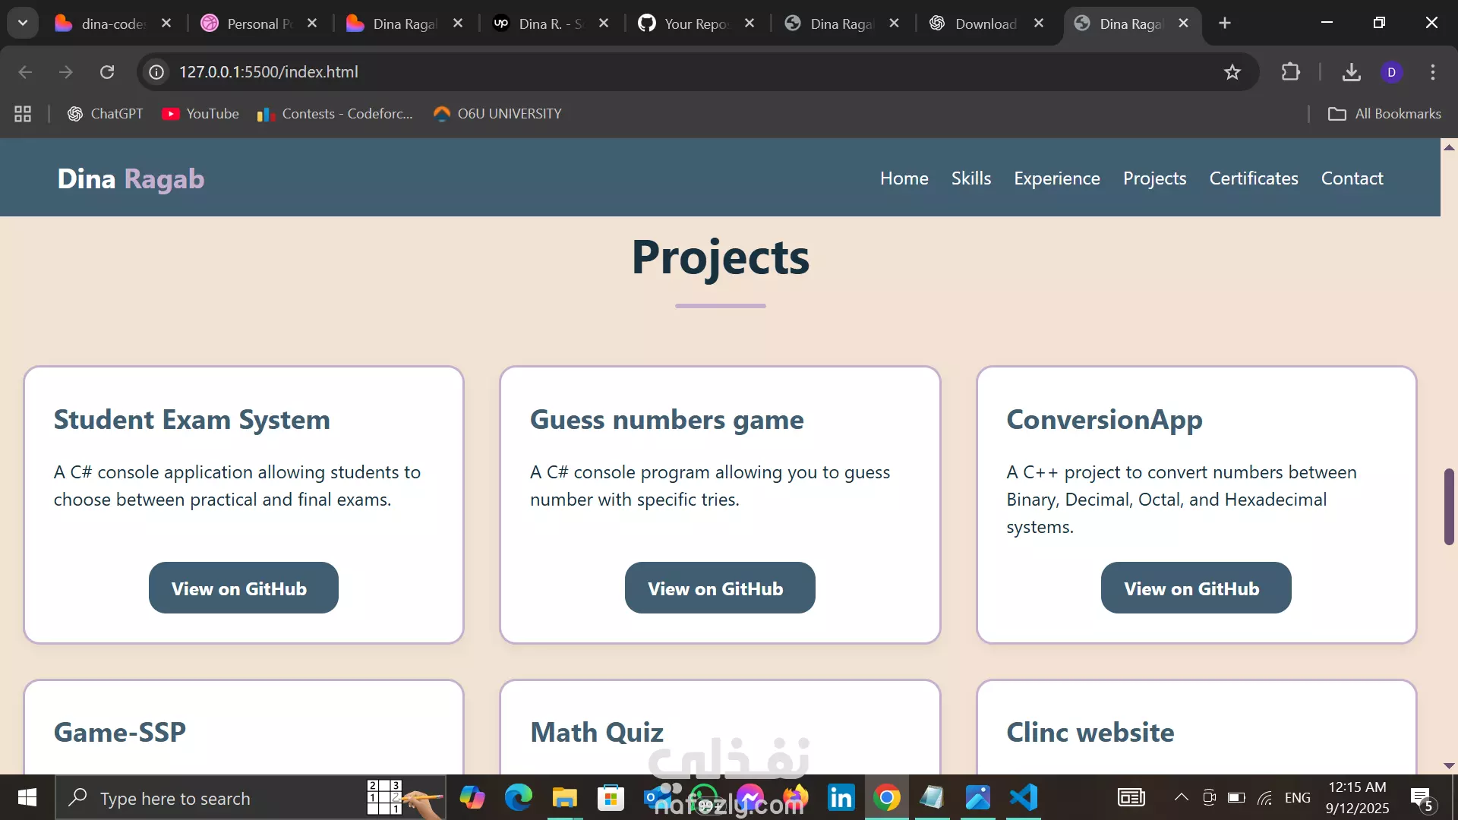Image resolution: width=1458 pixels, height=820 pixels.
Task: Open the apps grid in bookmarks bar
Action: pos(23,114)
